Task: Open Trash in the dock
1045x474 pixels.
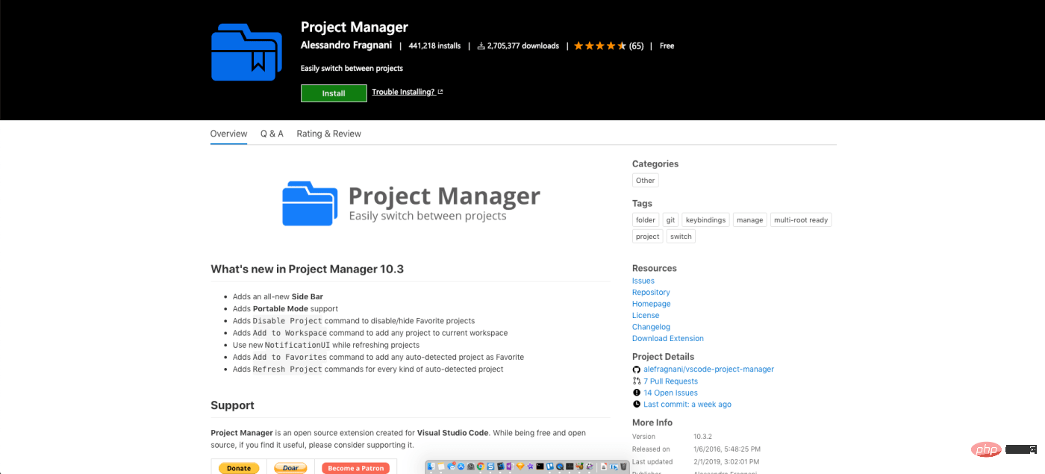Action: click(x=623, y=467)
